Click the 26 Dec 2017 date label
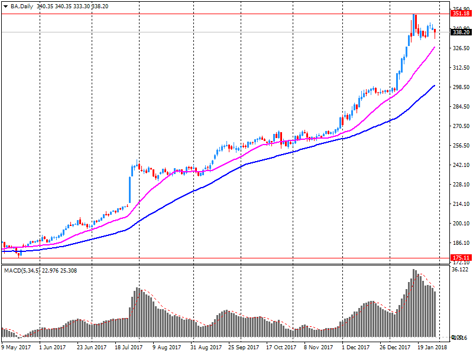Viewport: 473px width, 354px height. click(x=395, y=348)
